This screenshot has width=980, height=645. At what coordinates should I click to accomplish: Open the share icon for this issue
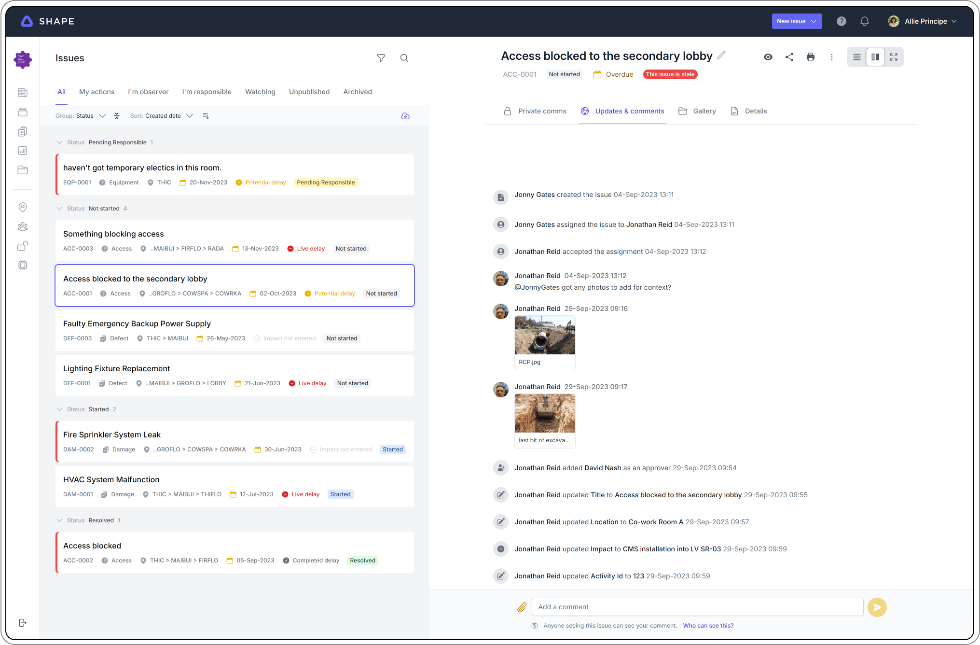[x=789, y=57]
